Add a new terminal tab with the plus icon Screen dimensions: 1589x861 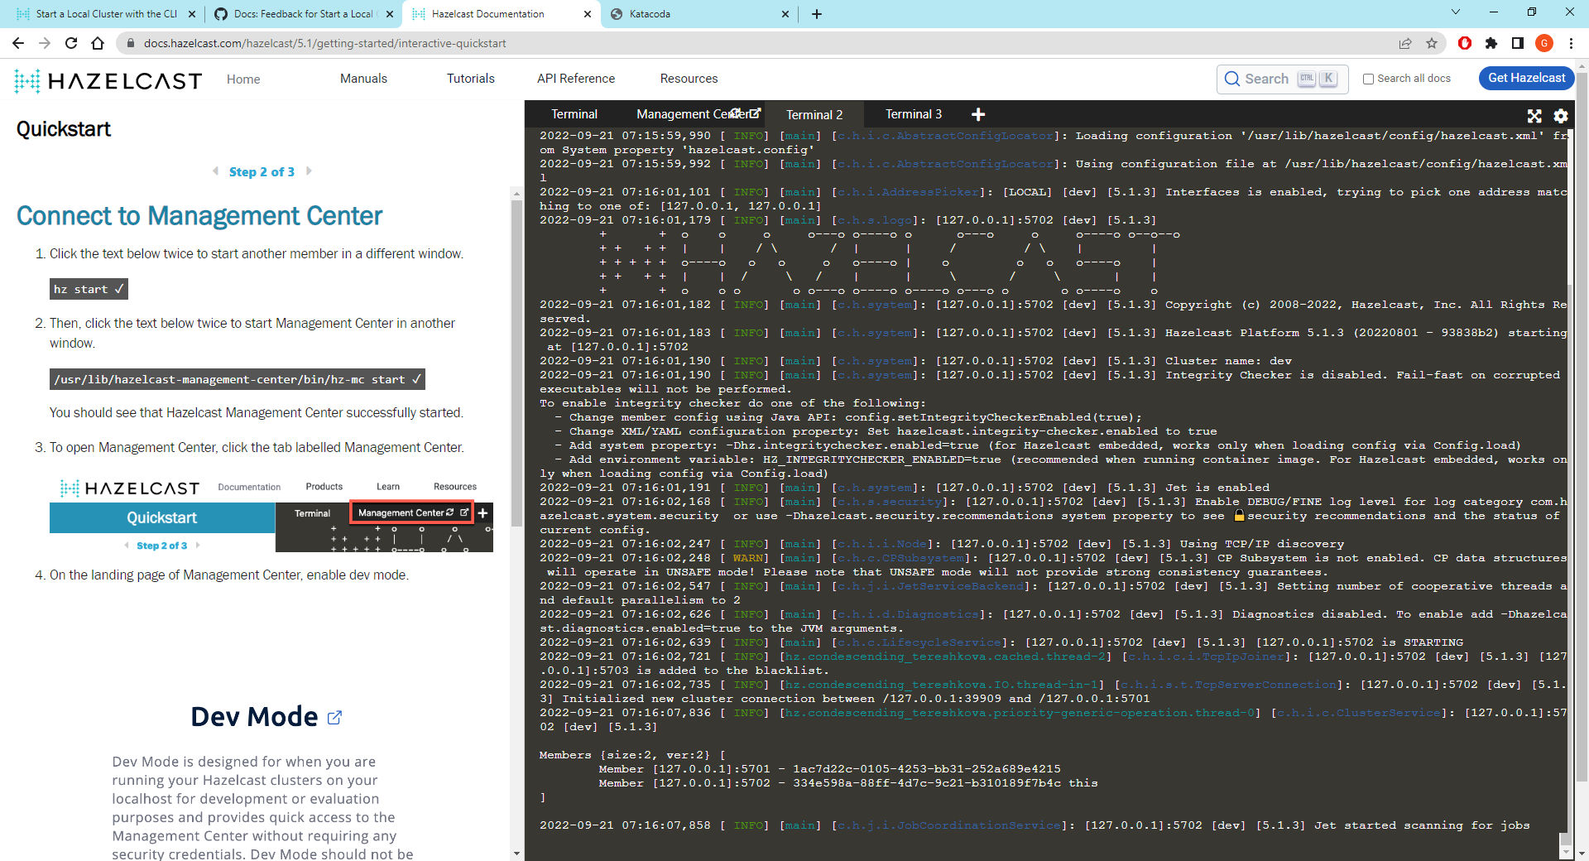click(978, 114)
